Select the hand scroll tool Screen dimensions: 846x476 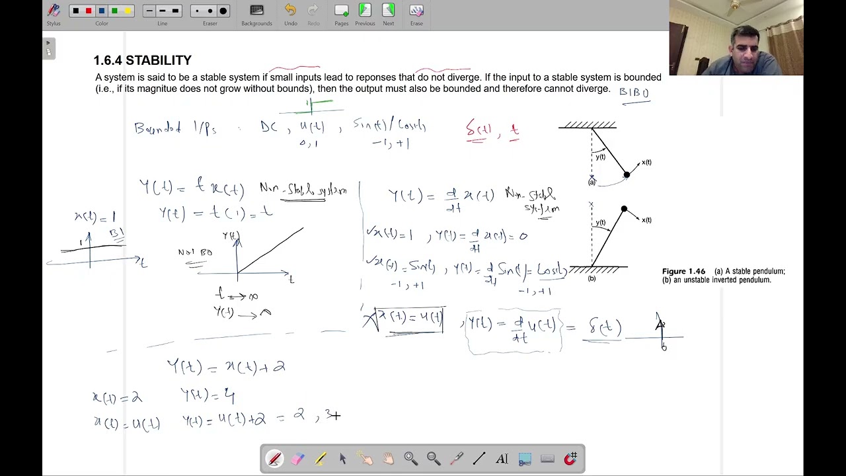tap(388, 459)
